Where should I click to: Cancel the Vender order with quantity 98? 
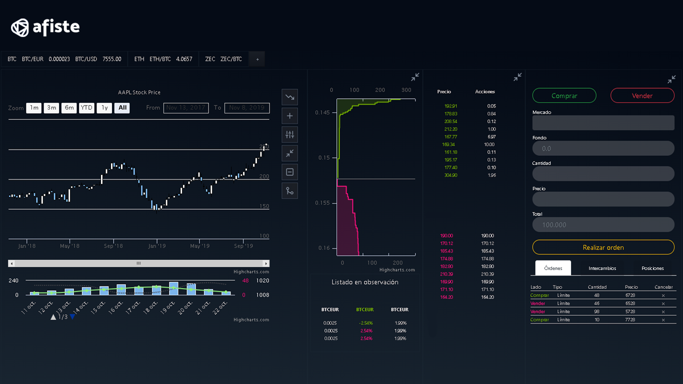(x=663, y=311)
